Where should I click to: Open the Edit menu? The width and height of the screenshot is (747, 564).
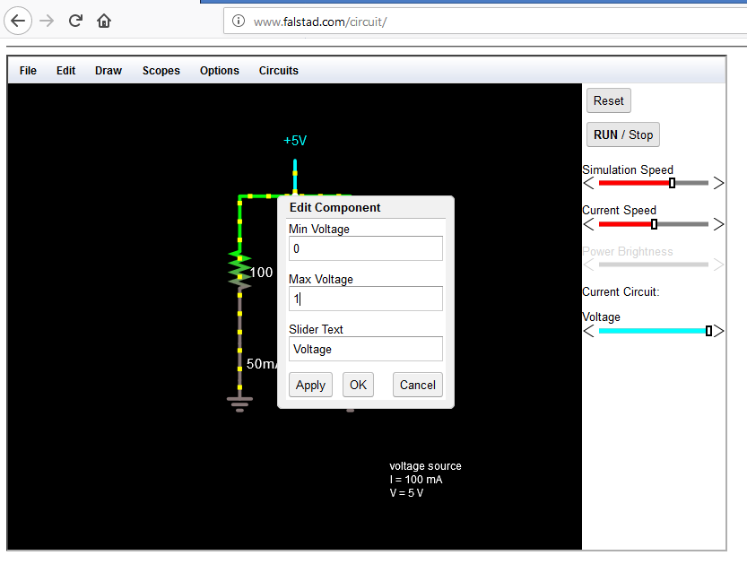pos(65,71)
